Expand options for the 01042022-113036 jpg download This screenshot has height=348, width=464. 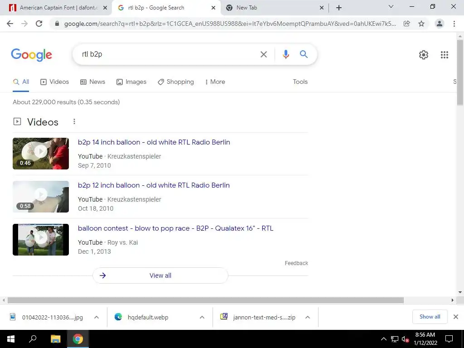coord(97,317)
